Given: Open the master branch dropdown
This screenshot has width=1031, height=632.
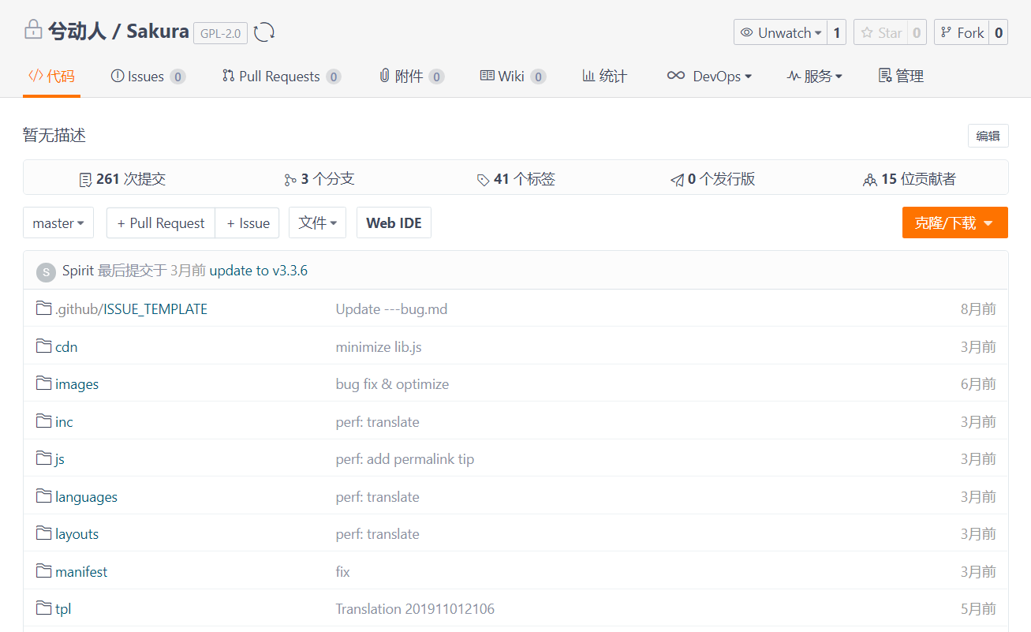Looking at the screenshot, I should click(x=58, y=223).
